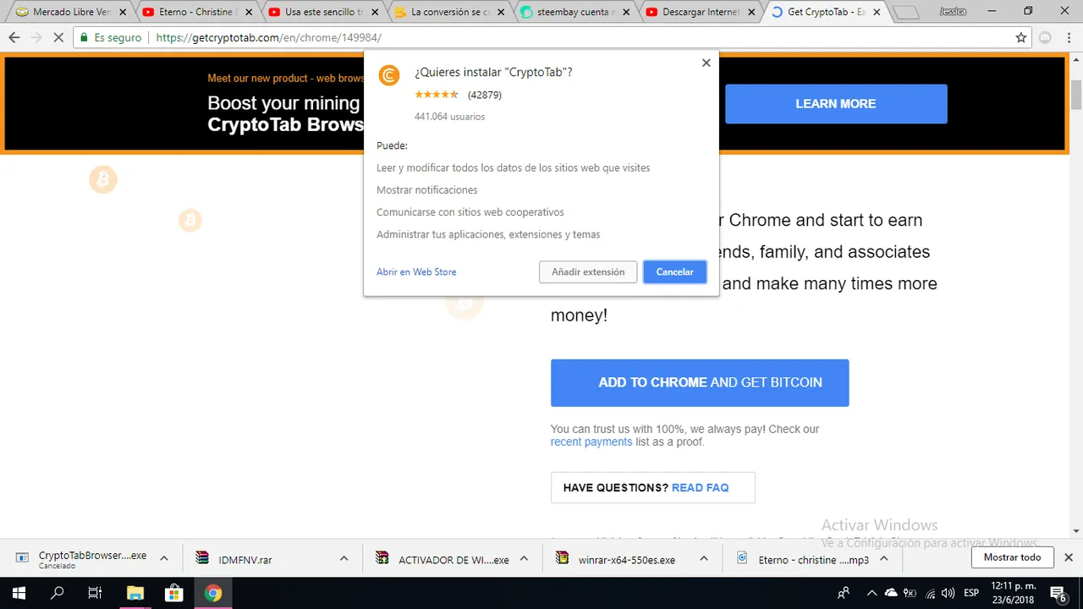Viewport: 1083px width, 609px height.
Task: Click the Es seguro lock icon
Action: (84, 37)
